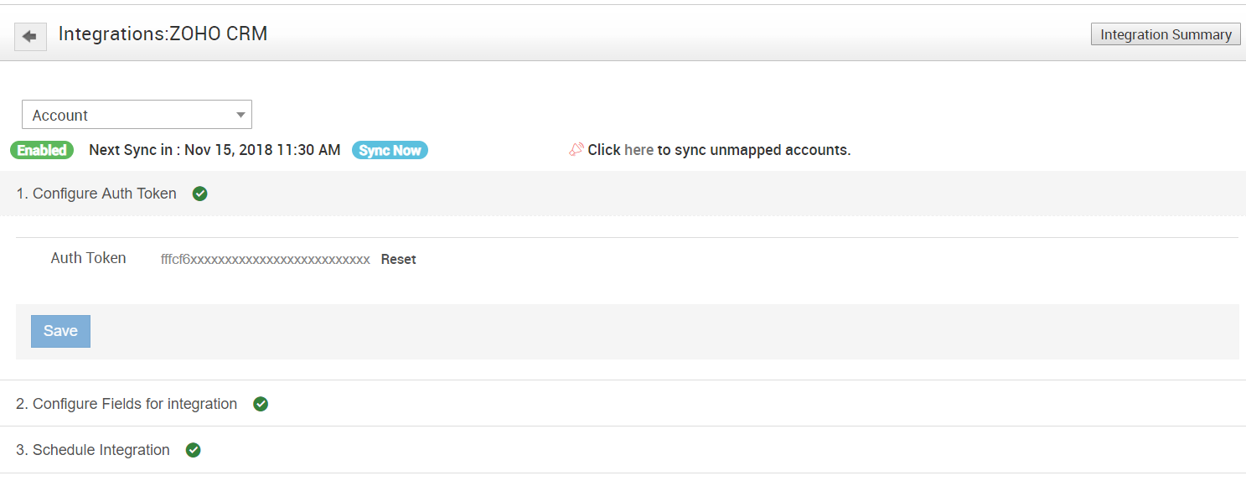Click the Auth Token label
This screenshot has width=1246, height=486.
[88, 258]
